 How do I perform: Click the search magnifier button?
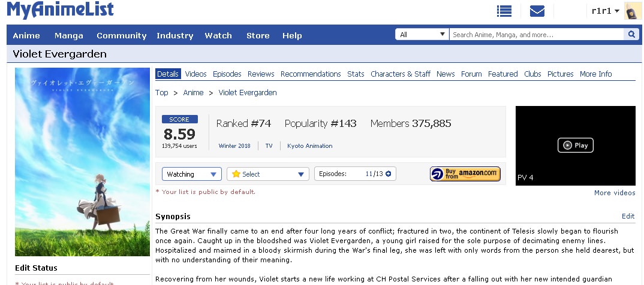point(631,35)
